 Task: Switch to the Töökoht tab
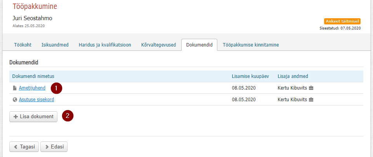click(x=23, y=45)
